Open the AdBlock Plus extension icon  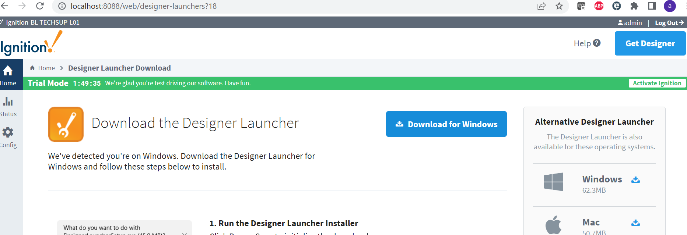coord(599,6)
